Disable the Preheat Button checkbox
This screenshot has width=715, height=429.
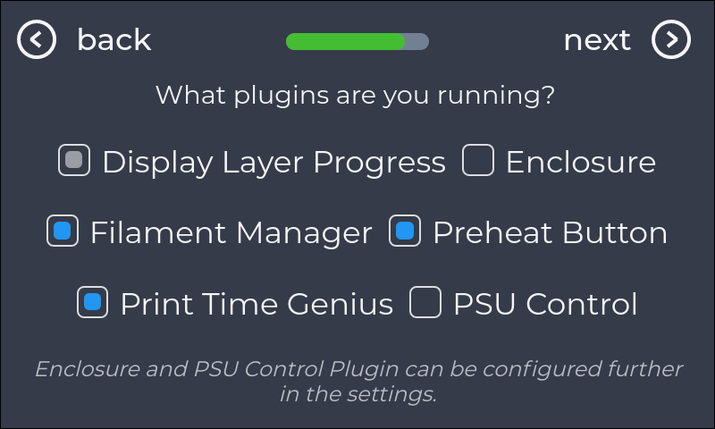[x=405, y=232]
